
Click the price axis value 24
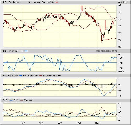coord(120,33)
